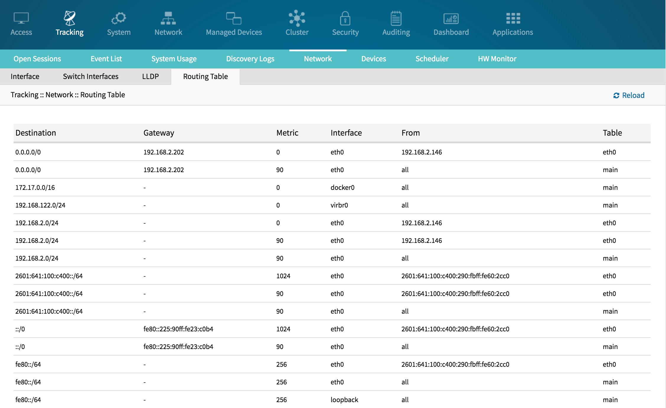
Task: Click From address in fe80::/64 eth0 table row
Action: pos(455,364)
